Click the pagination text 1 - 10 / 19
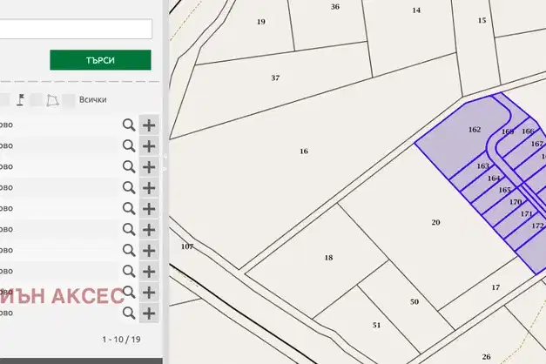 [x=121, y=340]
